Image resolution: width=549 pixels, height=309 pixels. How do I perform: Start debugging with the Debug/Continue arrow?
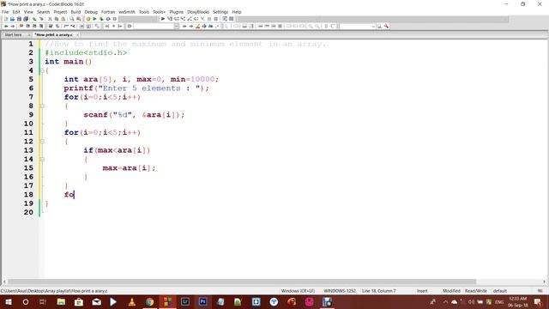(163, 19)
